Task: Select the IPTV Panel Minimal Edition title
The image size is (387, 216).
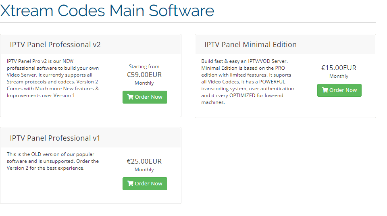Action: coord(250,45)
